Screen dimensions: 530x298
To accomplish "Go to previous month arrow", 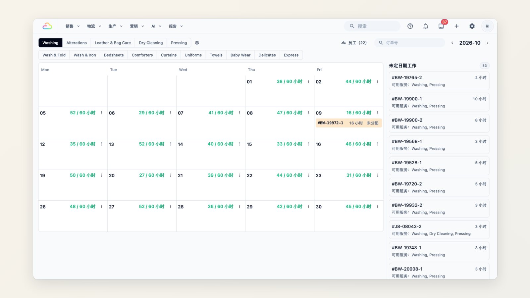I will tap(452, 43).
